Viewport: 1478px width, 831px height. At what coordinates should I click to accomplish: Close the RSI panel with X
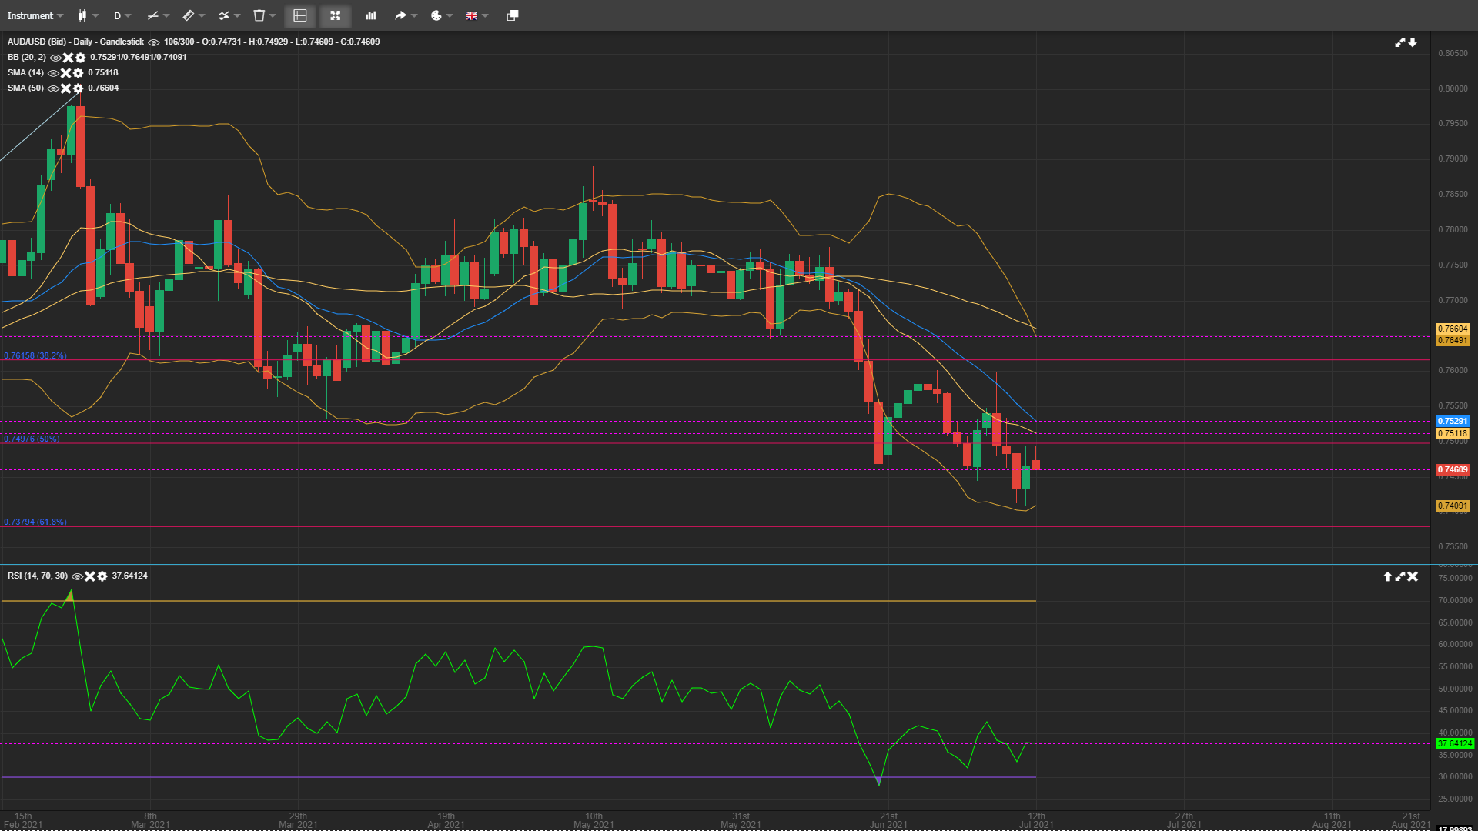click(x=1413, y=576)
